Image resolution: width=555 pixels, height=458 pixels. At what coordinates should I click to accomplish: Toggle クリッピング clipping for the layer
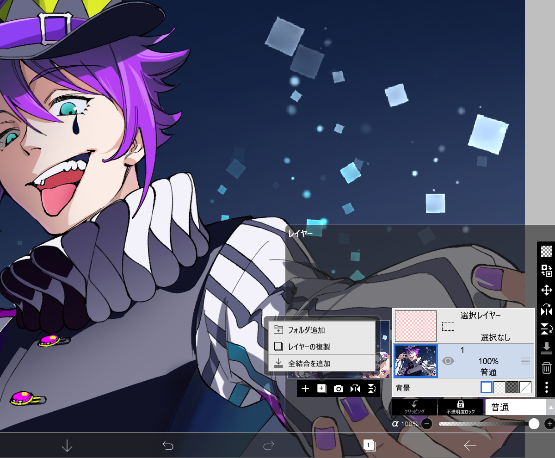click(x=414, y=407)
